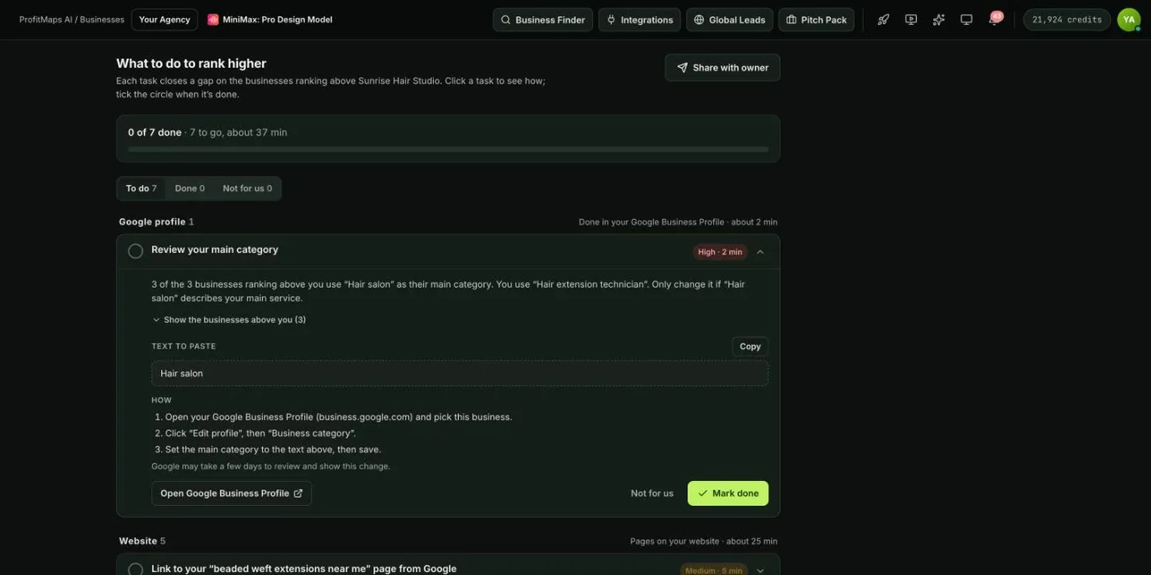
Task: Click the Hair salon text field
Action: pos(460,374)
